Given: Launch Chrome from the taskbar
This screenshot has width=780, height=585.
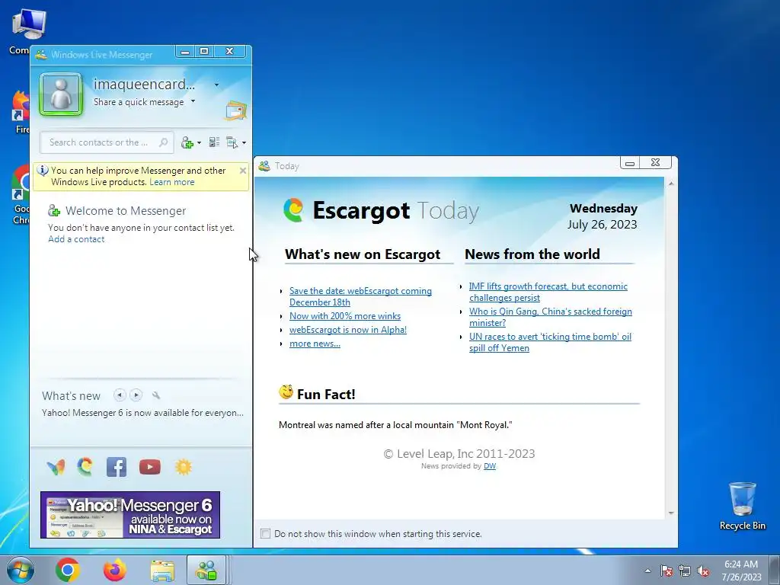Looking at the screenshot, I should tap(68, 570).
